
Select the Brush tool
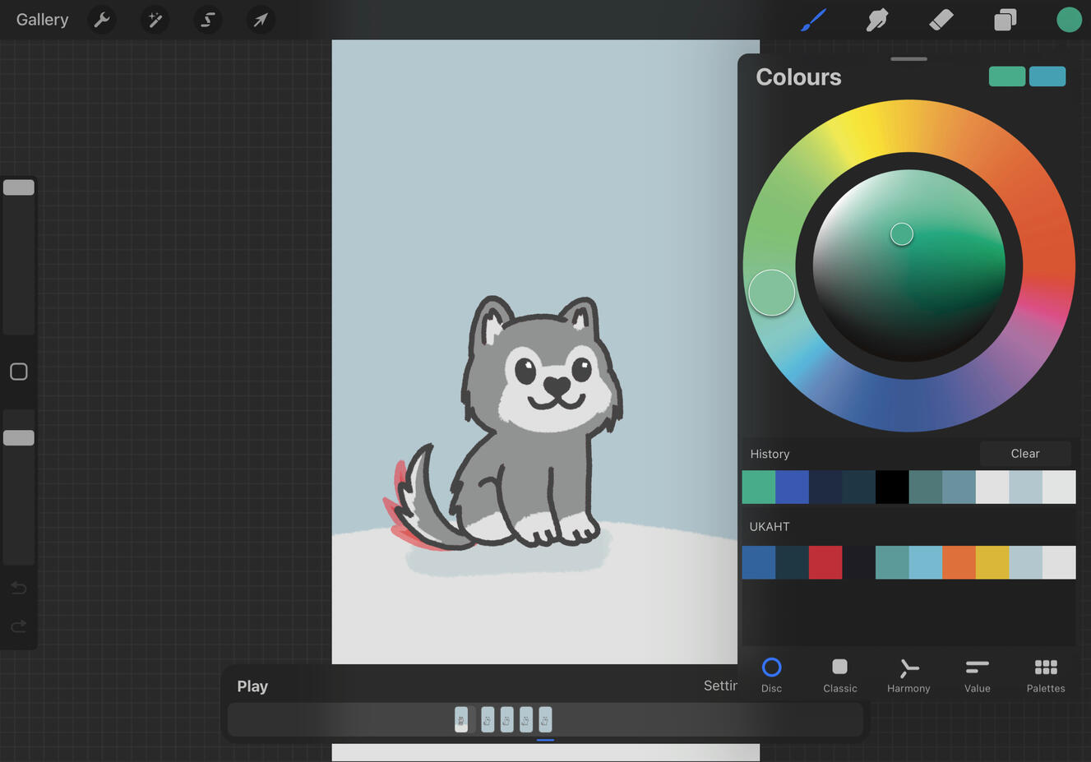click(x=813, y=20)
